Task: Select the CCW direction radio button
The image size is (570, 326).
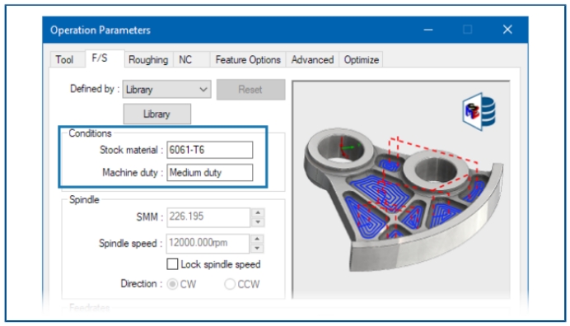Action: coord(230,284)
